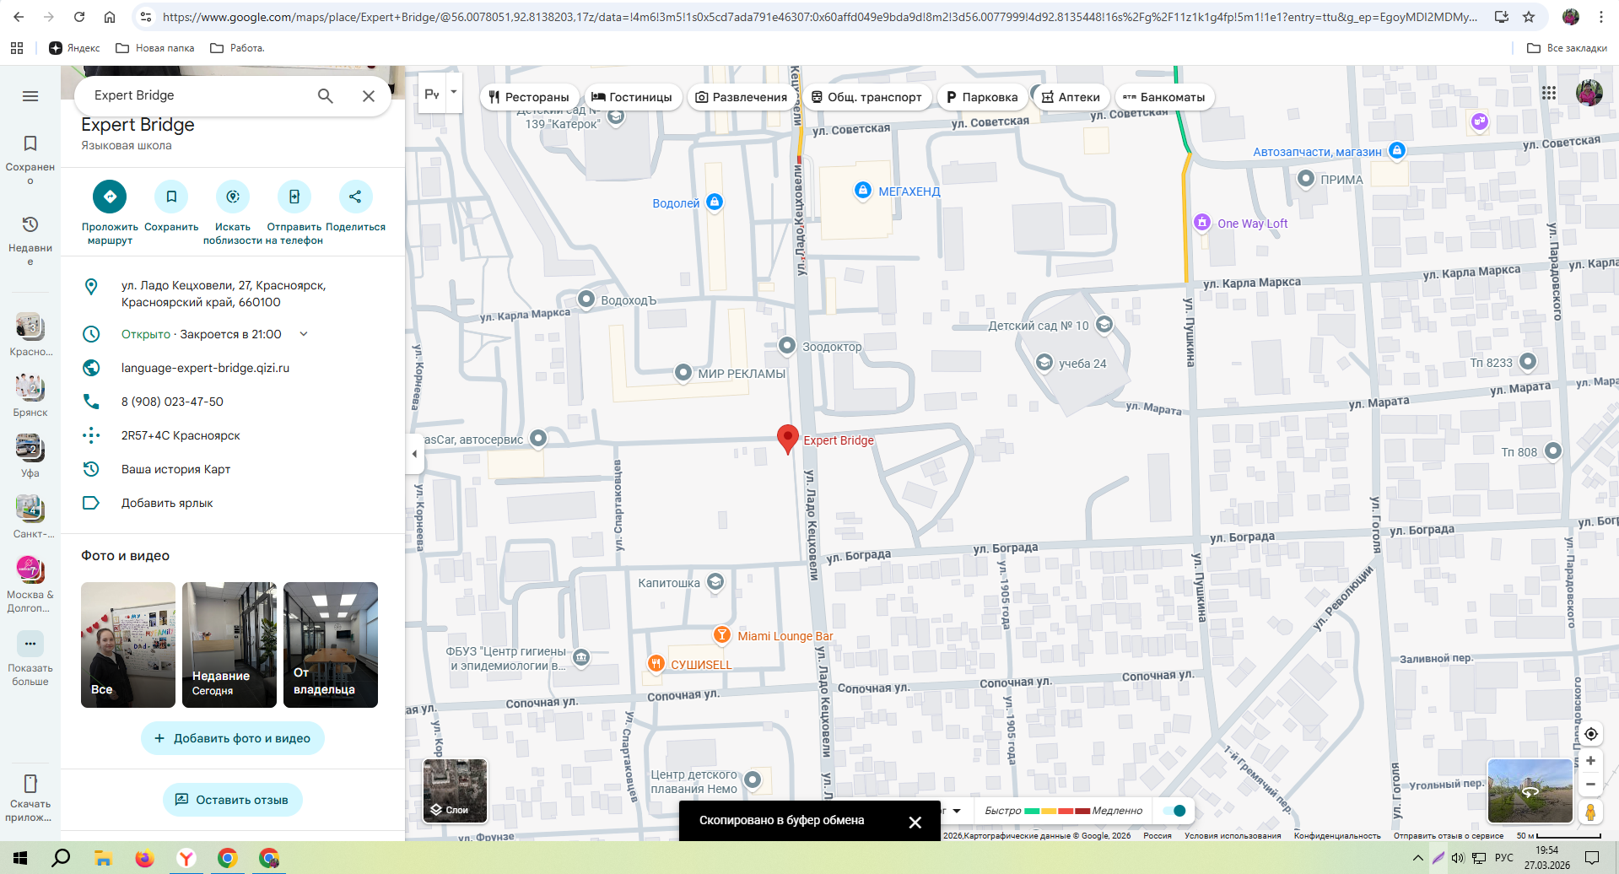Open Работа bookmarks folder
1619x874 pixels.
[x=237, y=48]
